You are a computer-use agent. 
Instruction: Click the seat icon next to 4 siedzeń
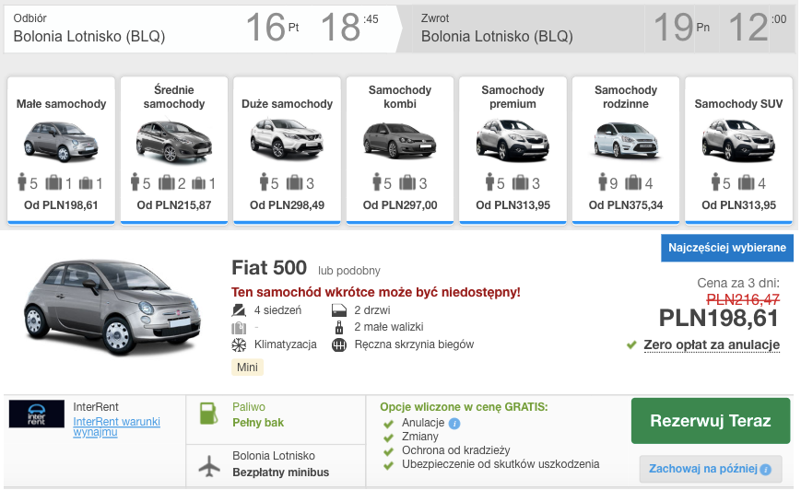239,309
